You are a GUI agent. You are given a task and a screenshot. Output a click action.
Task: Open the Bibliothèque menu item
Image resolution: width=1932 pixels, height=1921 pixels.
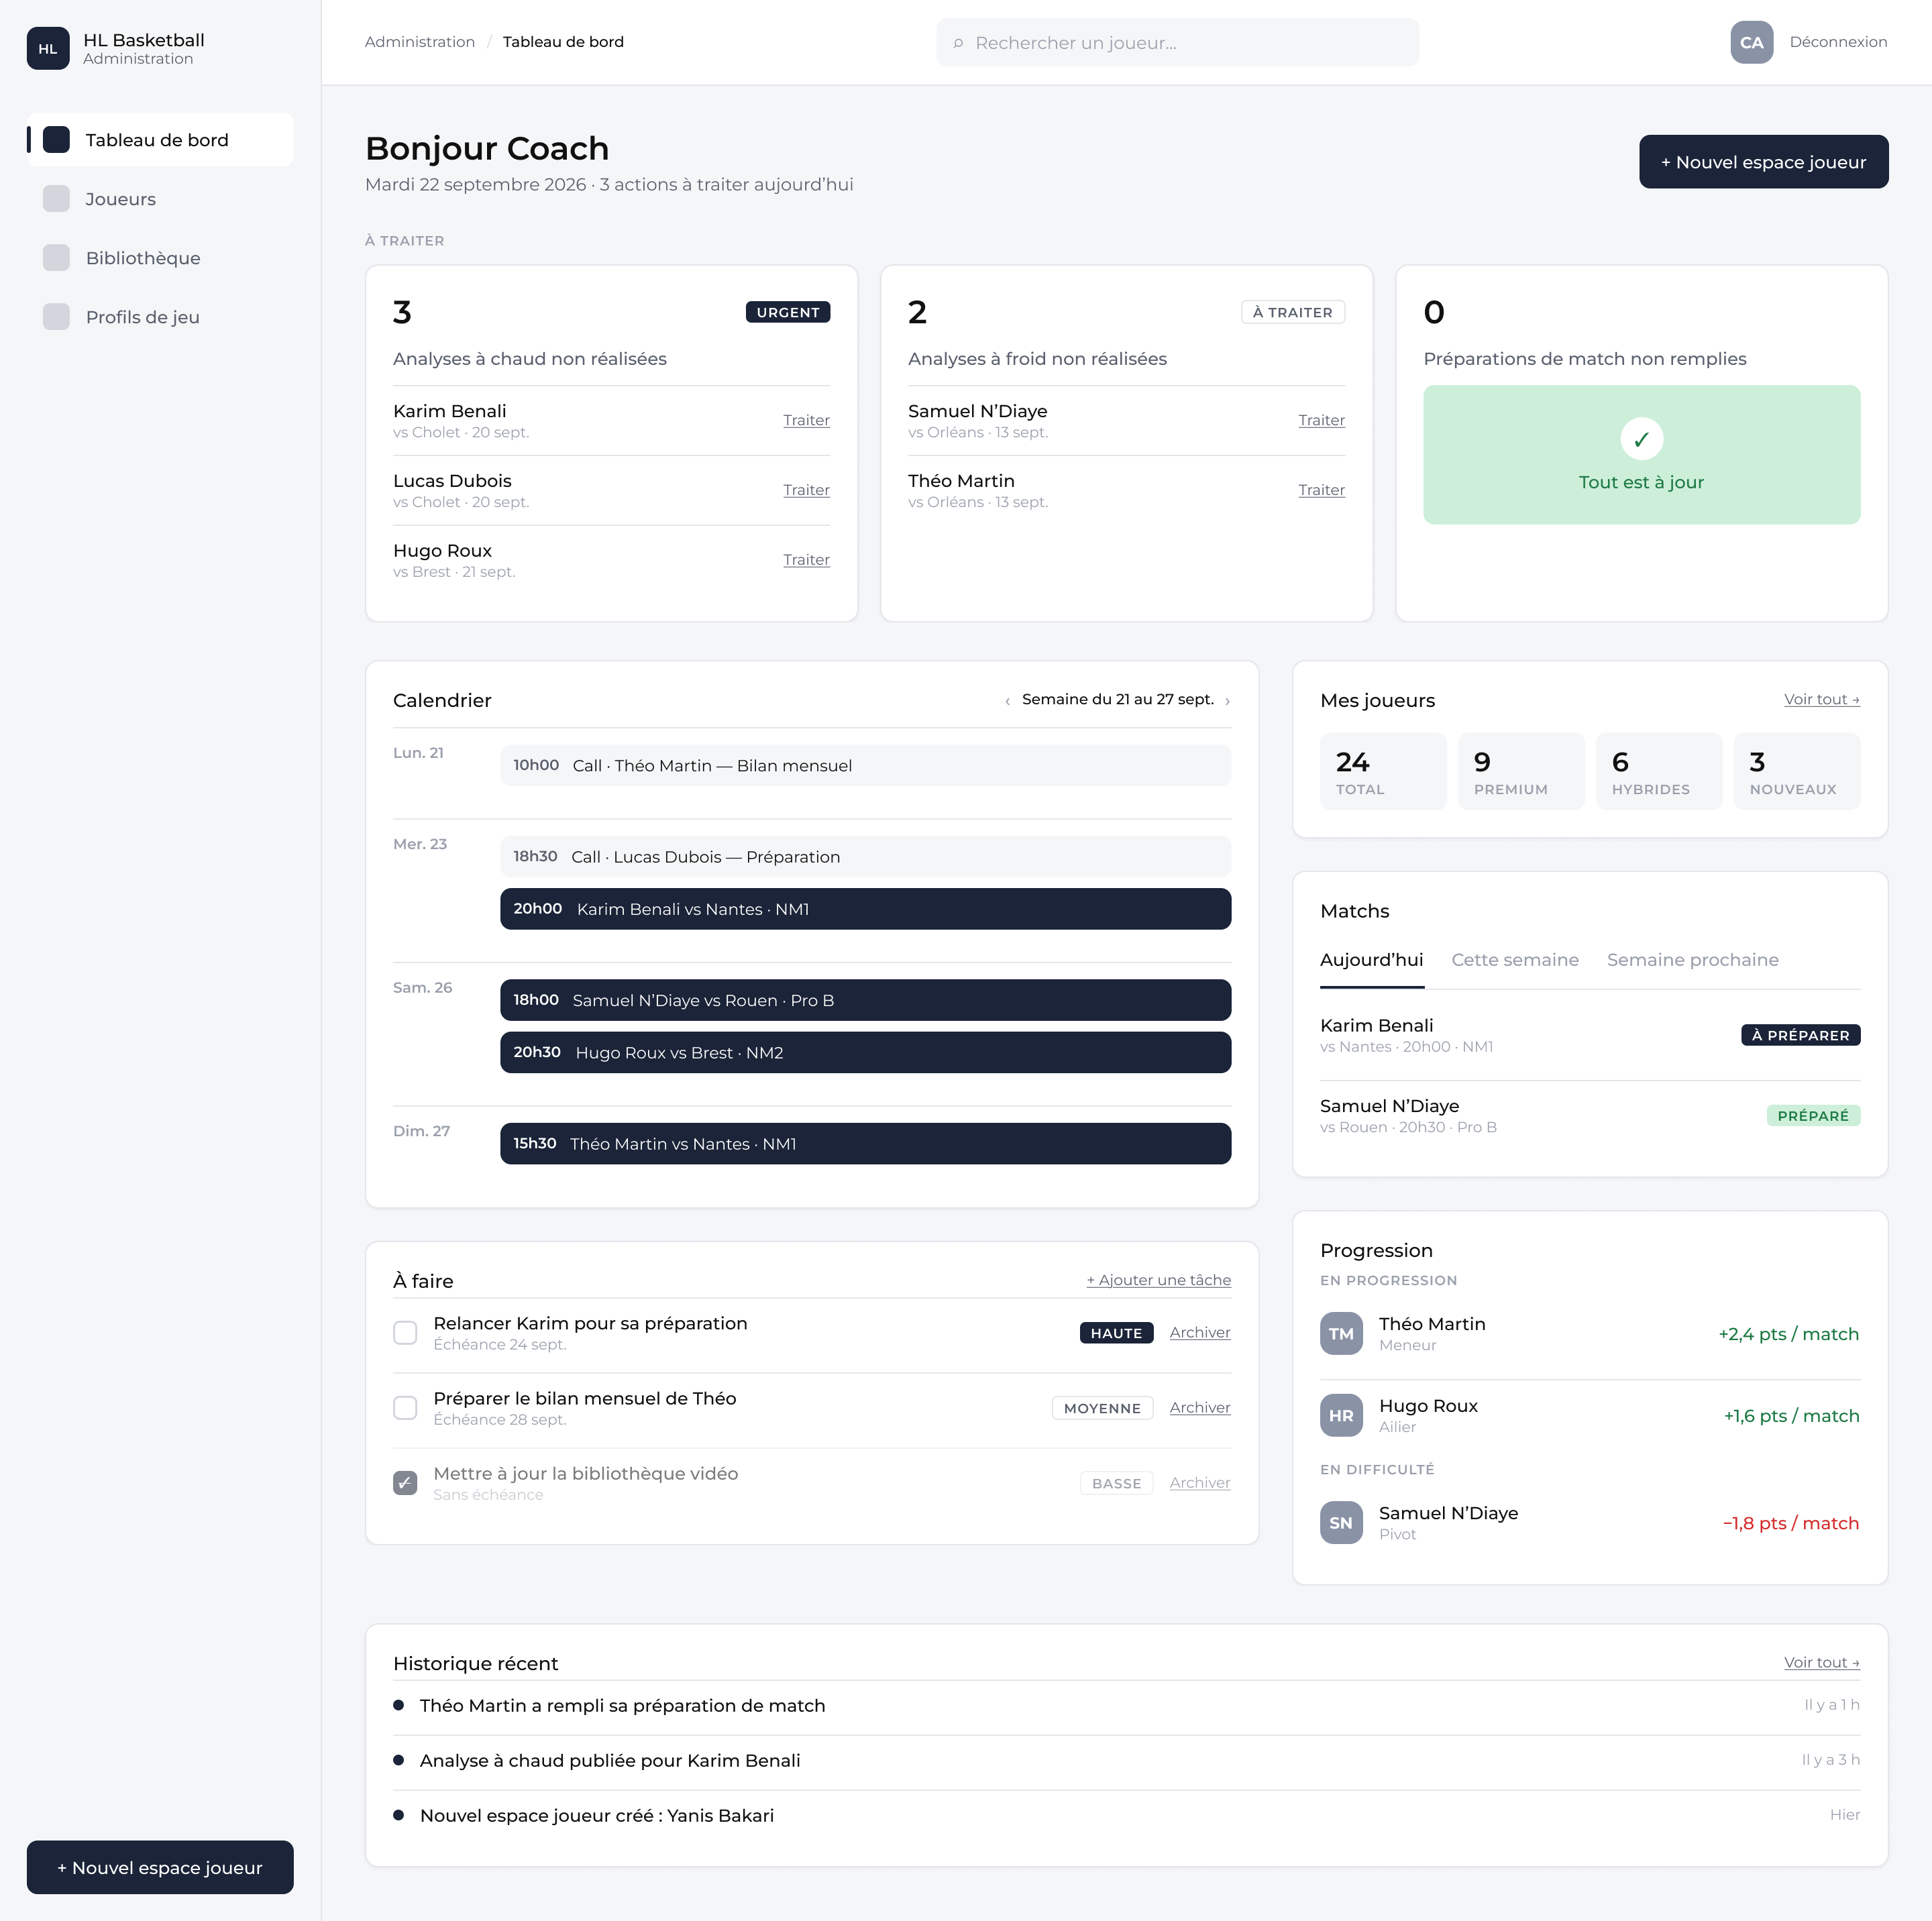[160, 258]
